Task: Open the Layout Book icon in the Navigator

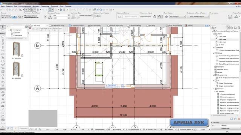Action: [x=235, y=27]
